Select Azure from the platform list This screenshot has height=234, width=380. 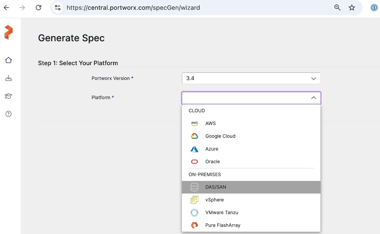[x=211, y=149]
